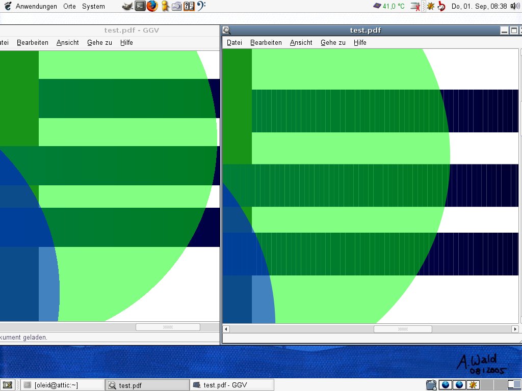Open the volume control speaker icon

(515, 6)
